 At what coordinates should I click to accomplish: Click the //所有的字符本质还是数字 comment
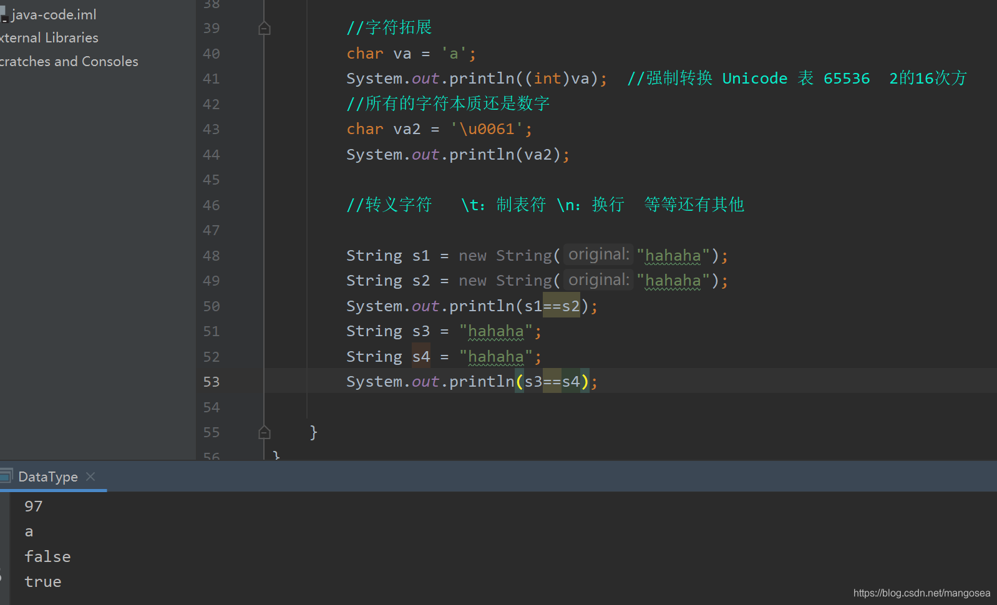coord(448,104)
